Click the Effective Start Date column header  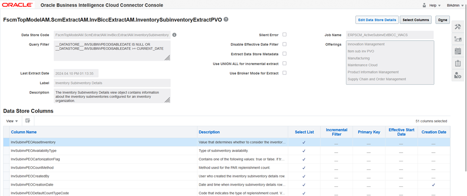point(402,132)
